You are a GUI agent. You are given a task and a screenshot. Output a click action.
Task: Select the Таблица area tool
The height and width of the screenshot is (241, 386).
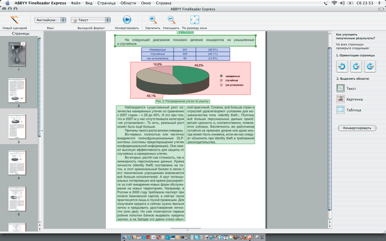342,110
